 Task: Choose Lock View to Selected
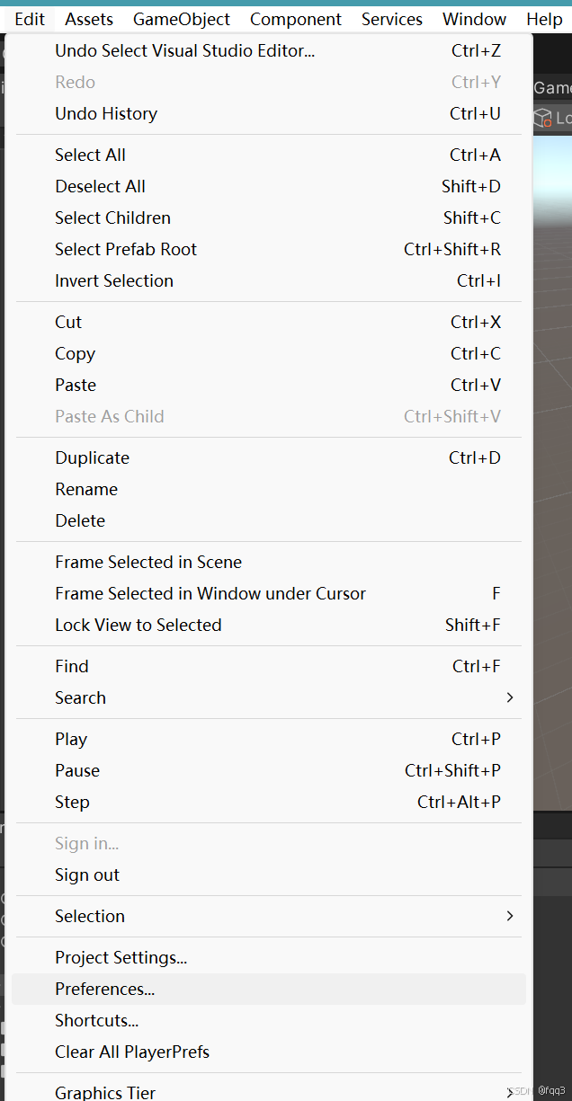pyautogui.click(x=139, y=625)
